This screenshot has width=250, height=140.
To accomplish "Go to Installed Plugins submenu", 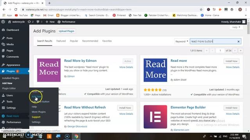I will pos(11,78).
